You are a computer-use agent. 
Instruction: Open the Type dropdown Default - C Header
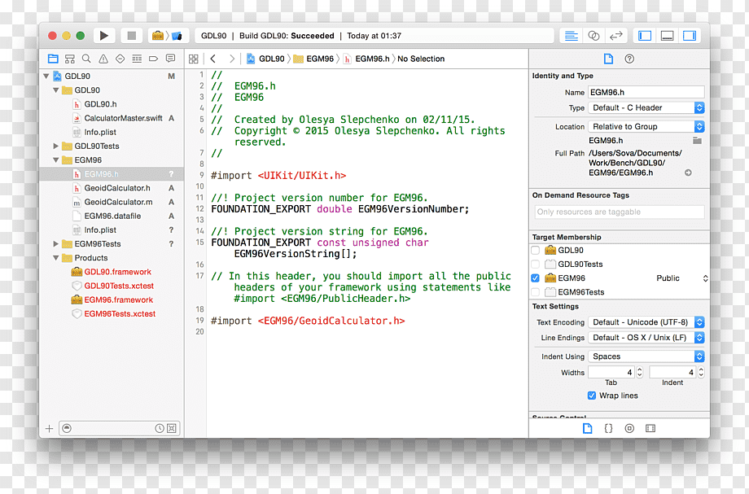click(646, 108)
